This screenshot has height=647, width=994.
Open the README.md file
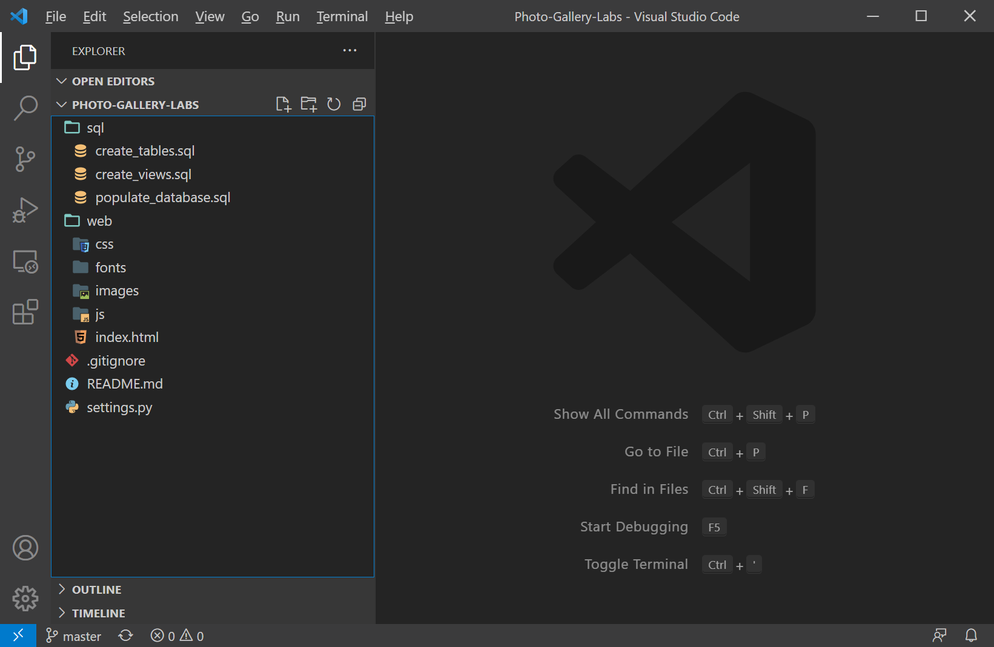click(124, 383)
